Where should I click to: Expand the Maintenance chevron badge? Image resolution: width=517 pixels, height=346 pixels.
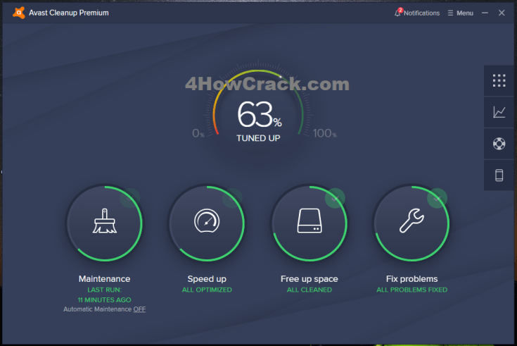[130, 198]
